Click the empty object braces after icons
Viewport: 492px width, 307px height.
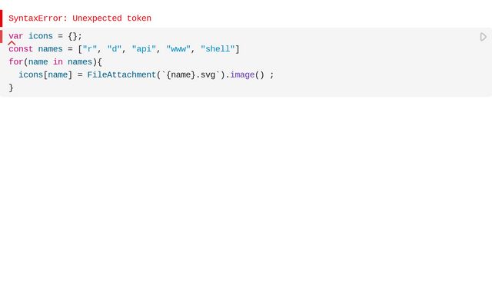[72, 36]
